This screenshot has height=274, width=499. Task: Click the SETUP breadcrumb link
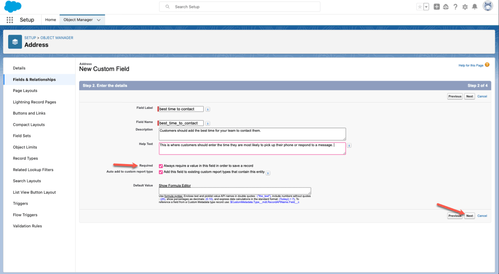(30, 38)
